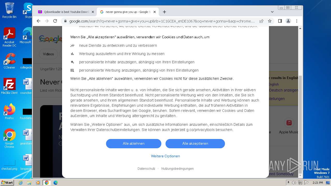331x186 pixels.
Task: Open the Microsoft Edge desktop shortcut
Action: click(x=26, y=36)
